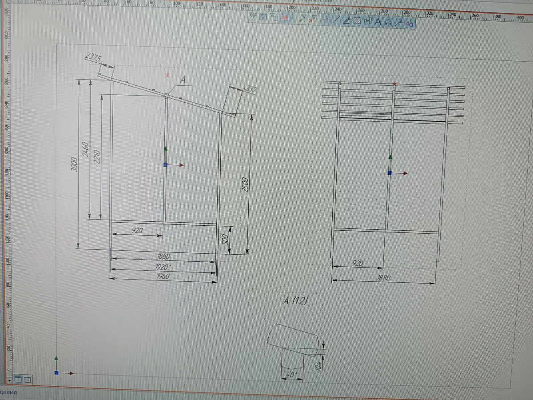This screenshot has width=533, height=400.
Task: Click the blue origin square of left view
Action: [x=165, y=164]
